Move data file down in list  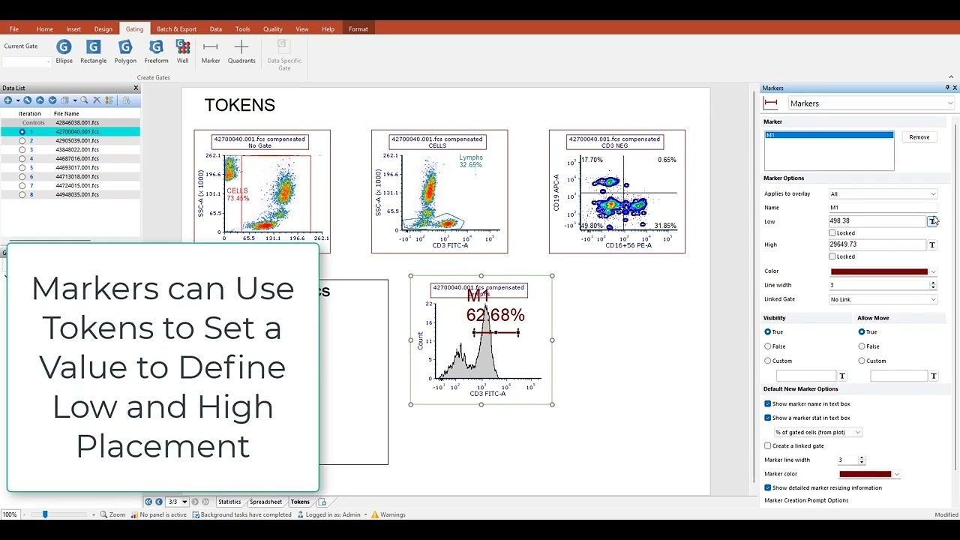pyautogui.click(x=52, y=100)
